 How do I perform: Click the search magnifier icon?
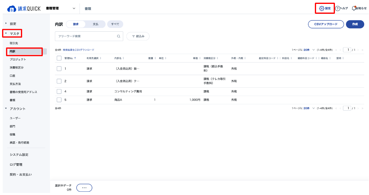(118, 36)
